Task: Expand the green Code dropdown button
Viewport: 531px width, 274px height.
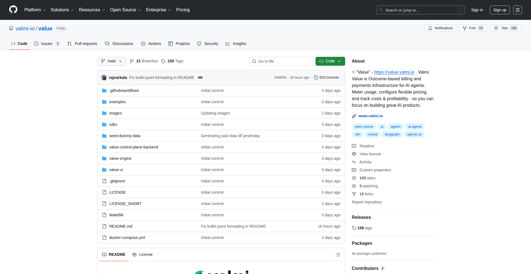Action: click(330, 61)
